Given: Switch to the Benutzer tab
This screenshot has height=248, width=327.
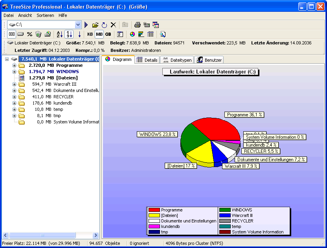Looking at the screenshot, I should coord(209,60).
